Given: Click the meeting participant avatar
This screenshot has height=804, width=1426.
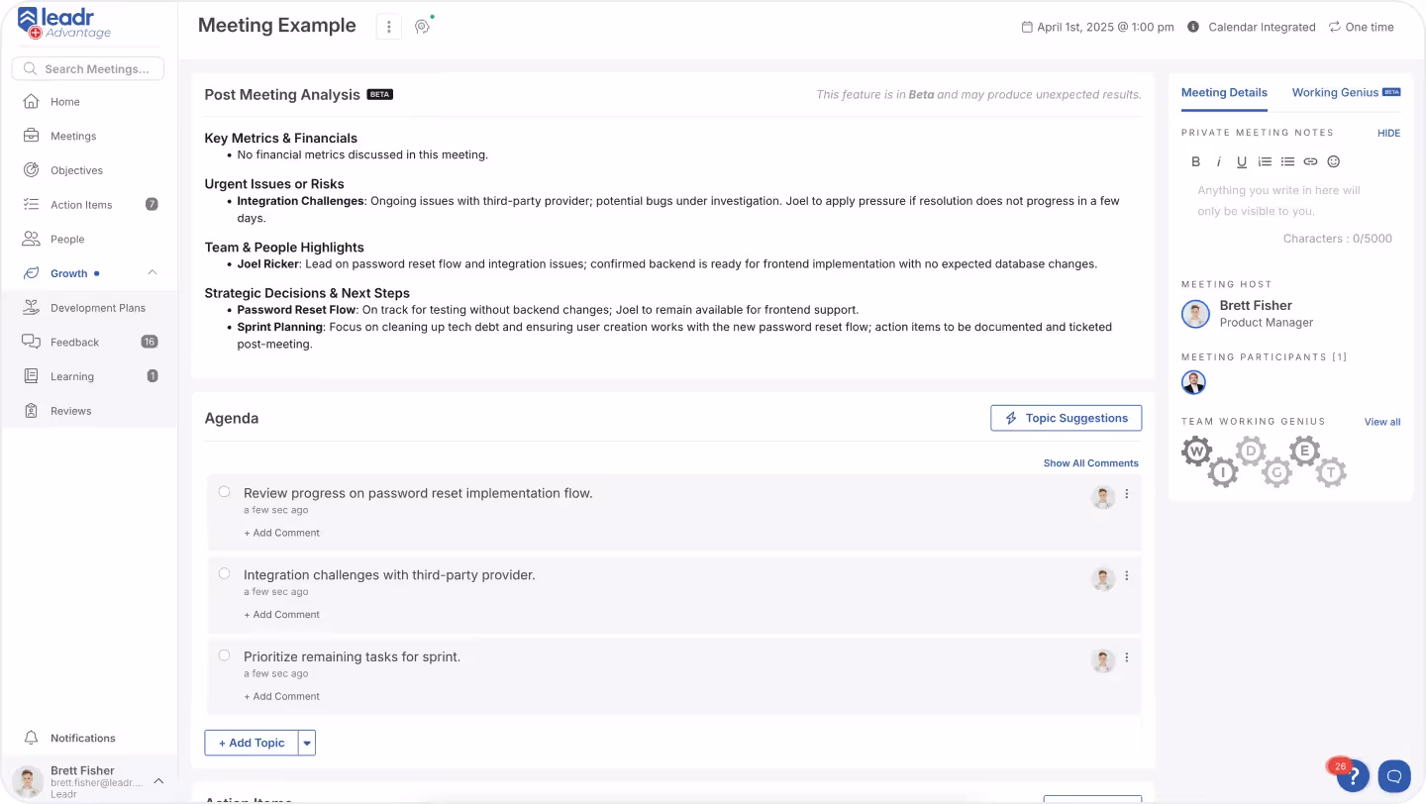Looking at the screenshot, I should click(x=1193, y=382).
